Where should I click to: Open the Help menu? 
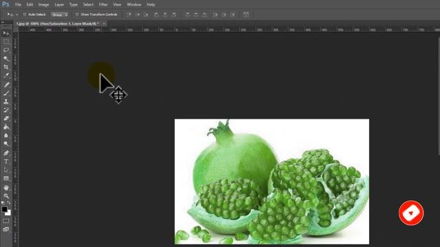(151, 5)
